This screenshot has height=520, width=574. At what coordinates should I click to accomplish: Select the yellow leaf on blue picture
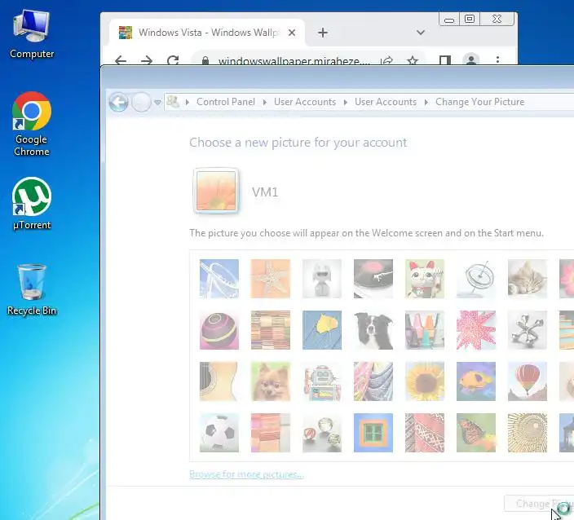(322, 330)
